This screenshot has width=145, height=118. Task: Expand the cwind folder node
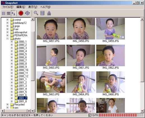coord(8,20)
